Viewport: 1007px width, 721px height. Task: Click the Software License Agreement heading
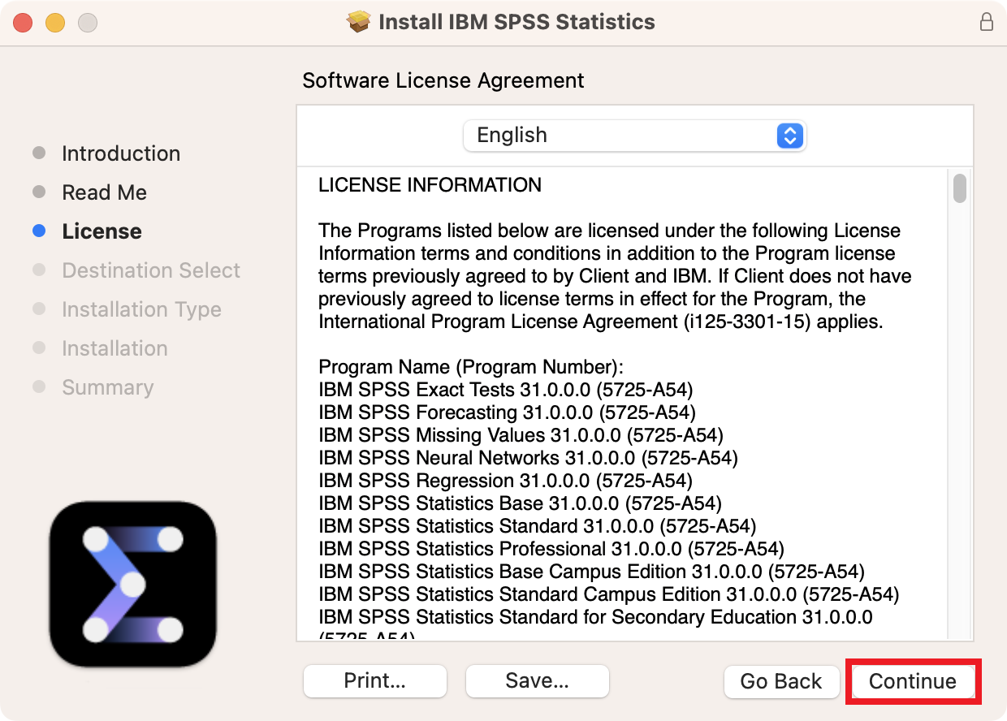[x=443, y=81]
